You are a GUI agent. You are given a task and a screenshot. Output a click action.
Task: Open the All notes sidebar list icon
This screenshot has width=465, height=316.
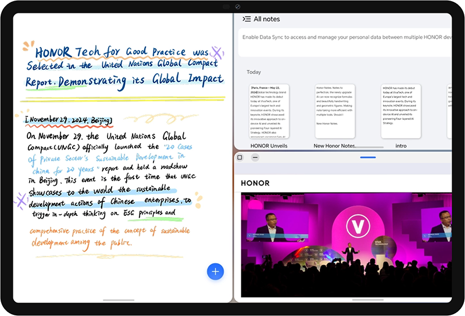tap(246, 19)
